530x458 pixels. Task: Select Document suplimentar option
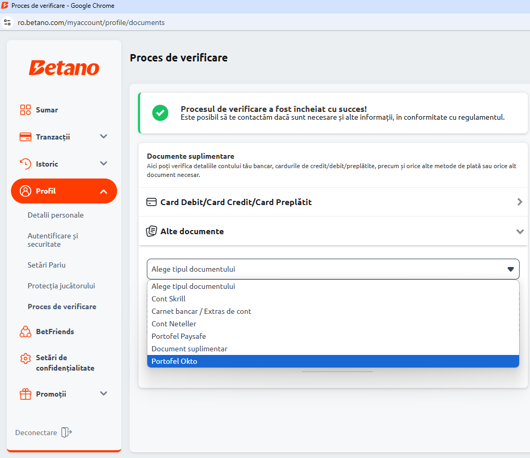point(333,349)
